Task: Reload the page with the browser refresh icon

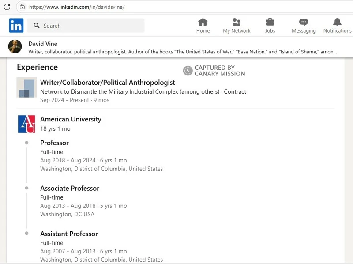Action: pos(7,7)
